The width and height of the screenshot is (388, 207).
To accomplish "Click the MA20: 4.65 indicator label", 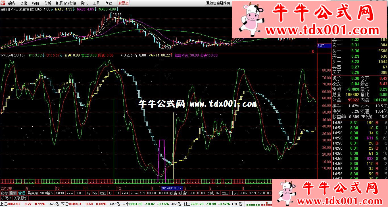I will [x=85, y=9].
